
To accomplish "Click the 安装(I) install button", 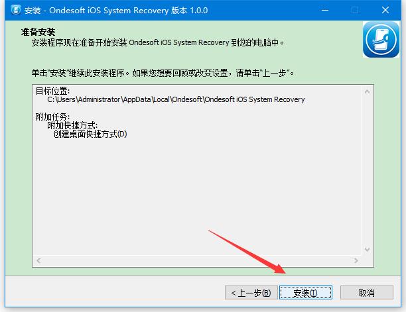I will point(306,293).
